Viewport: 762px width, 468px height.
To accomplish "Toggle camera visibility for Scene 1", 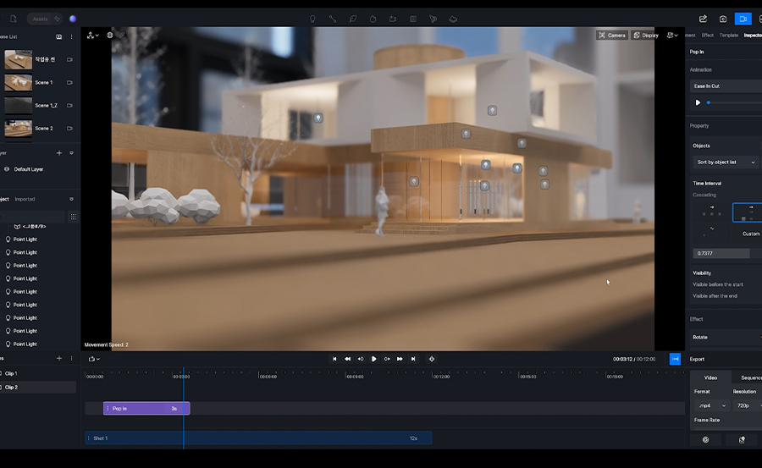I will click(69, 83).
